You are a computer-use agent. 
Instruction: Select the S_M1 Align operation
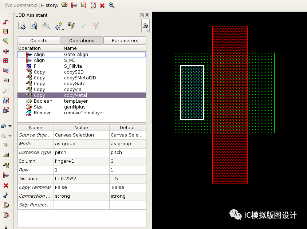point(82,60)
